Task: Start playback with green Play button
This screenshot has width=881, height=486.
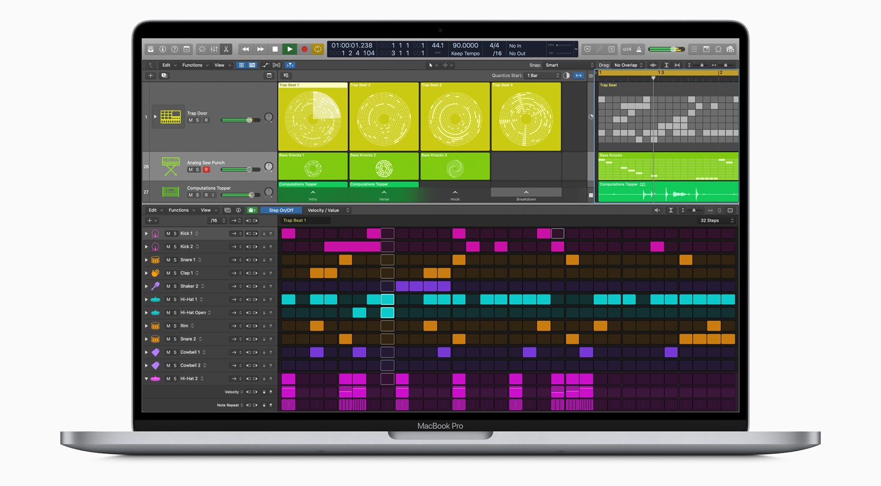Action: (290, 49)
